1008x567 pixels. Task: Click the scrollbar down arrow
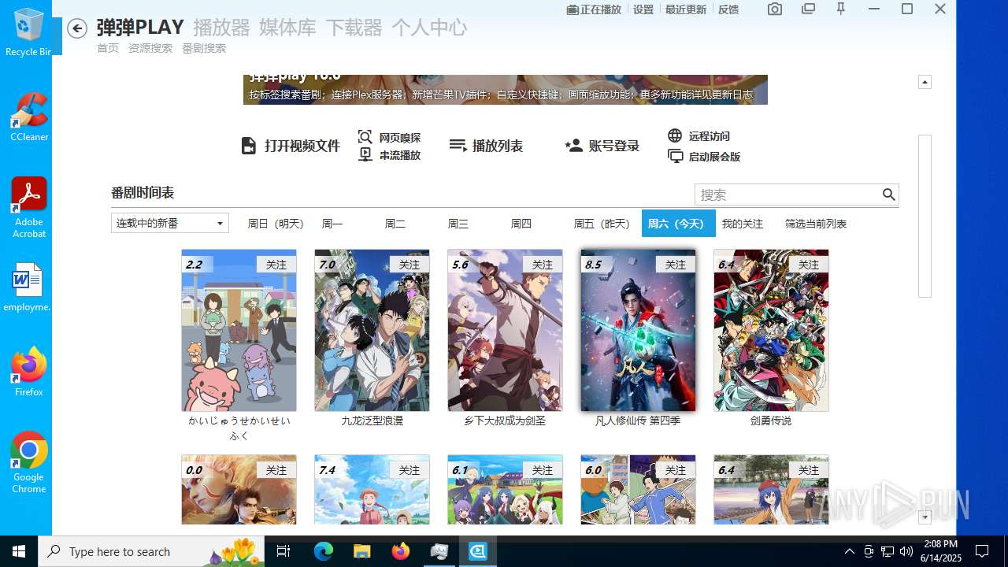[925, 517]
